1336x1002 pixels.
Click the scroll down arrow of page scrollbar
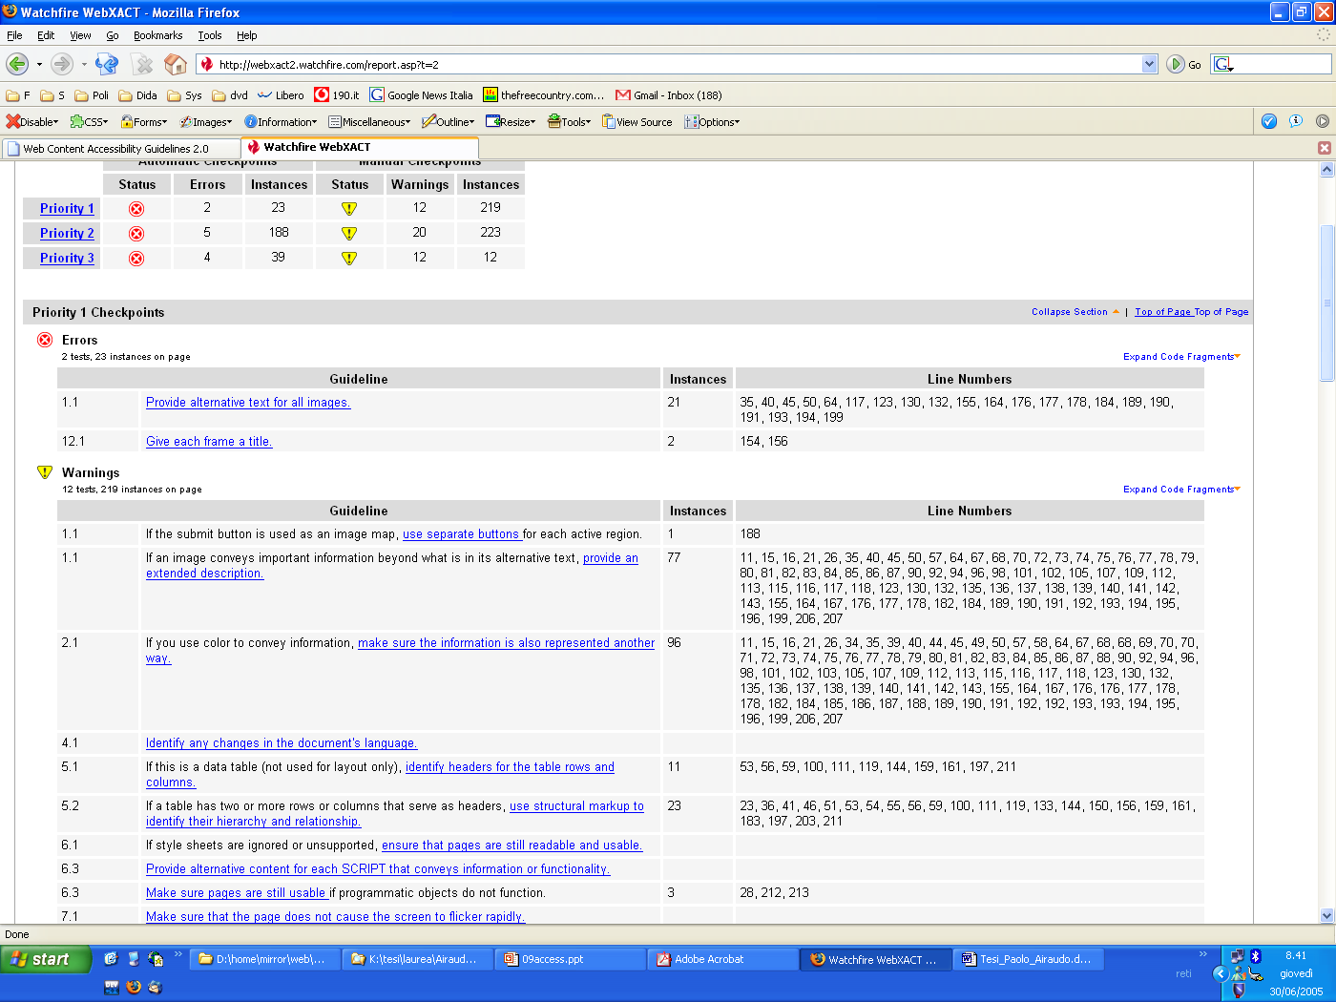tap(1326, 915)
